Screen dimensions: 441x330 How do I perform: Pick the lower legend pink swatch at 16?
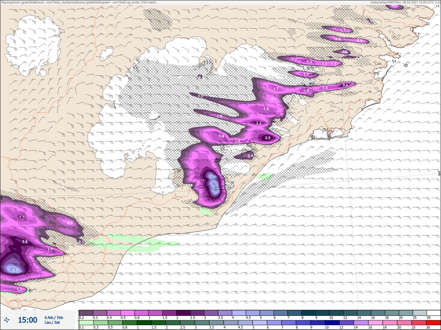coord(376,323)
